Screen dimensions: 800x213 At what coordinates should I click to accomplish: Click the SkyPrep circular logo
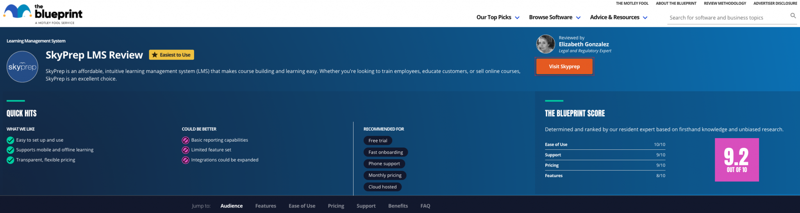pyautogui.click(x=22, y=67)
